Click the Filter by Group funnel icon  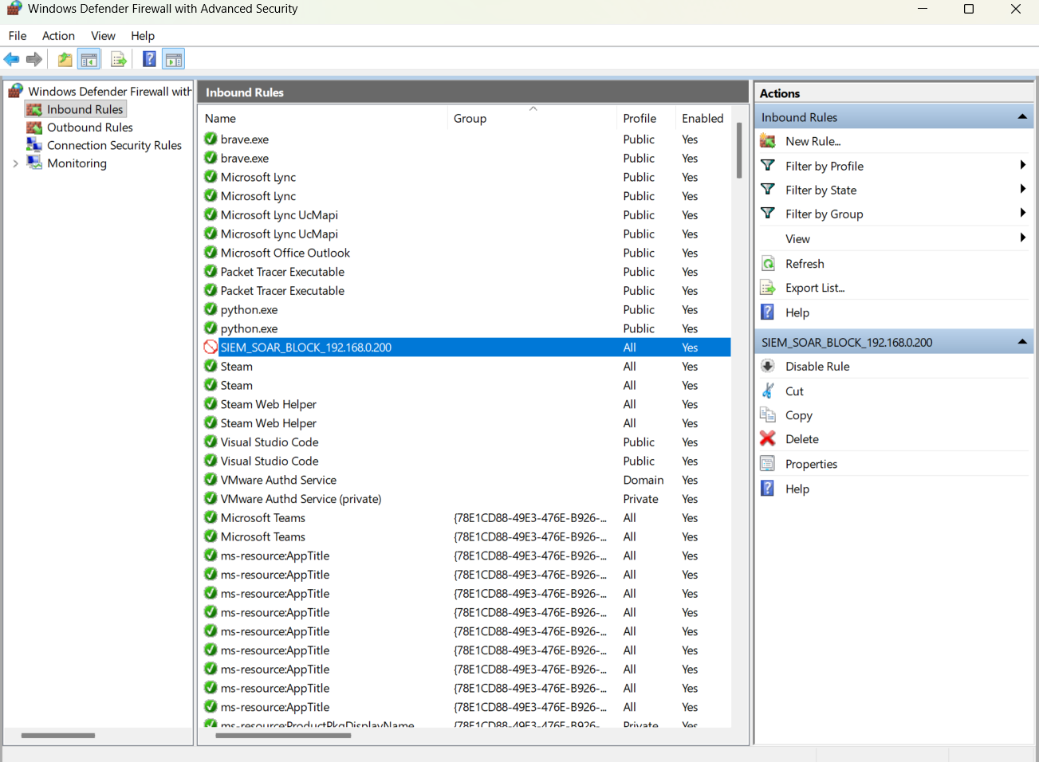tap(768, 214)
